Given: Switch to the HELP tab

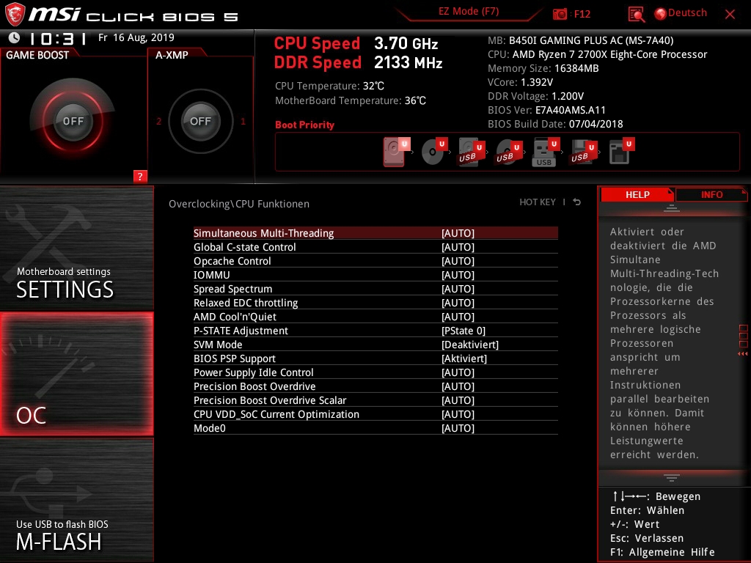Looking at the screenshot, I should (637, 194).
